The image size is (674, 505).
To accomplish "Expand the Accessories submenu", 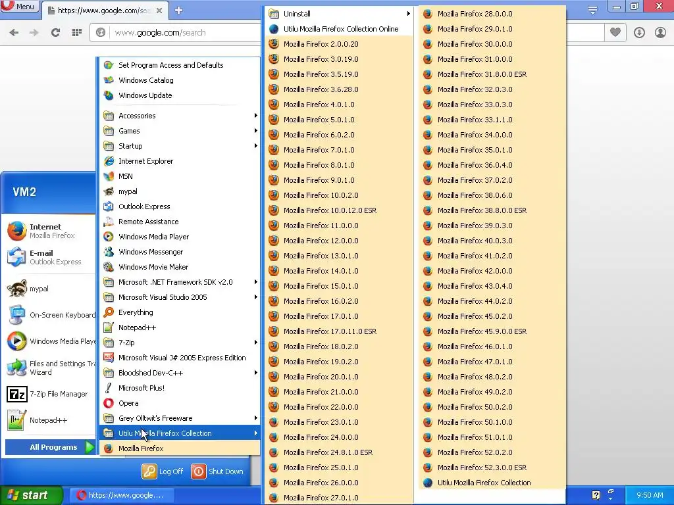I will click(x=180, y=116).
